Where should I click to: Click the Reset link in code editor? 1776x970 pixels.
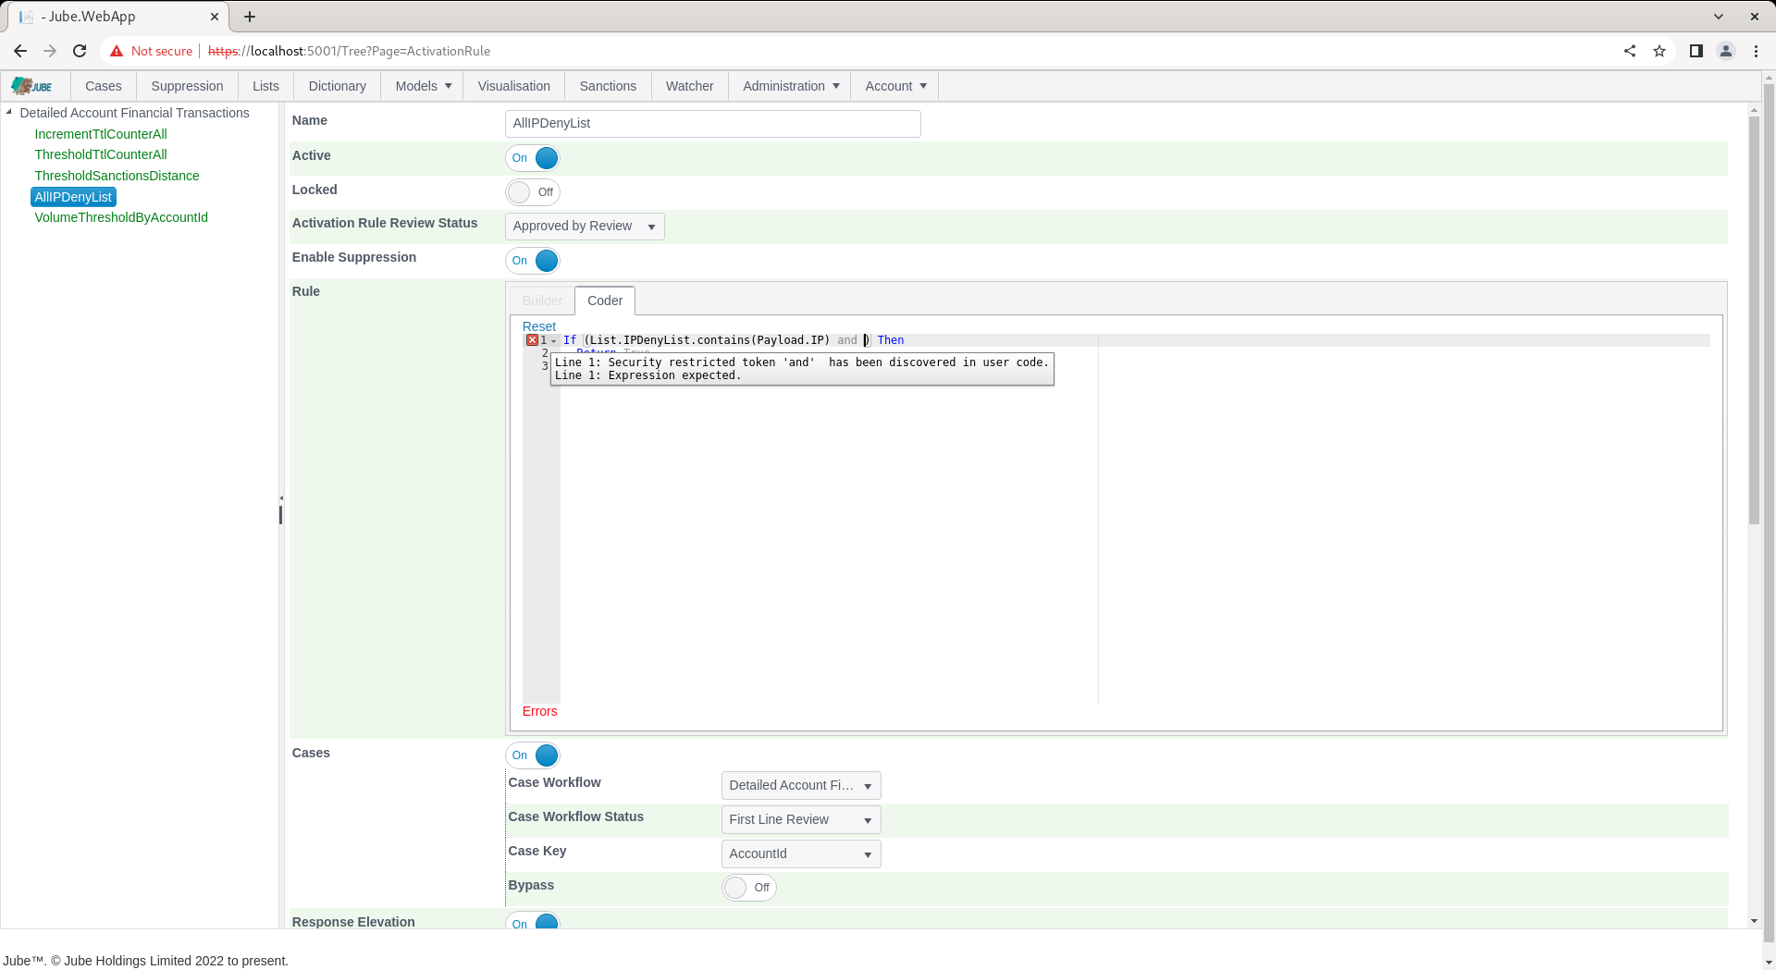539,326
